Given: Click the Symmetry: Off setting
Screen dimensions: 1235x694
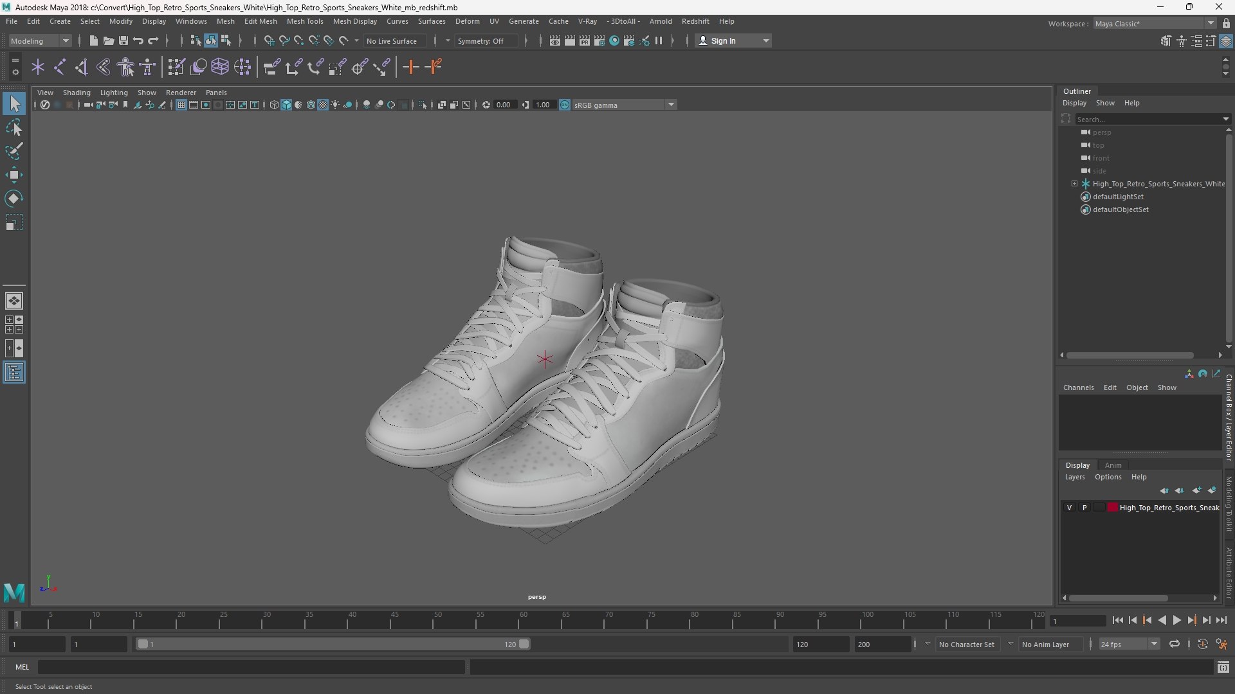Looking at the screenshot, I should [x=486, y=40].
